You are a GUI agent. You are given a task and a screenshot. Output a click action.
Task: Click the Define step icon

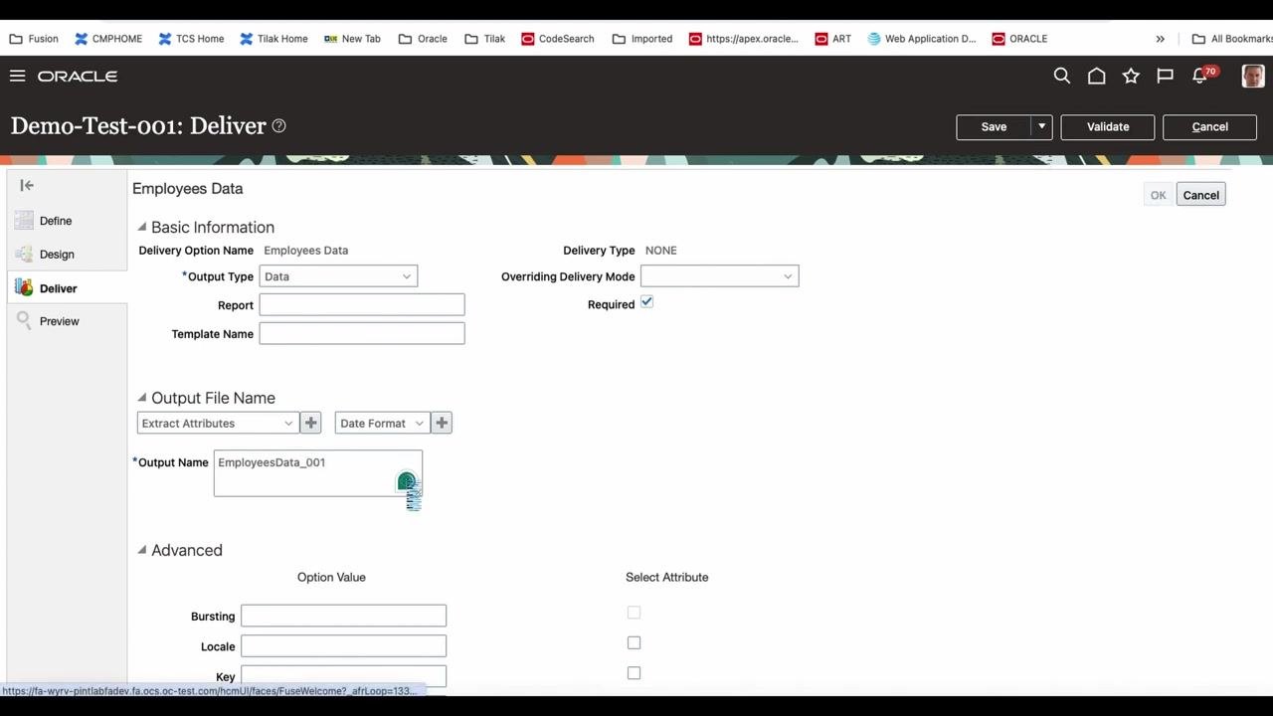(24, 221)
